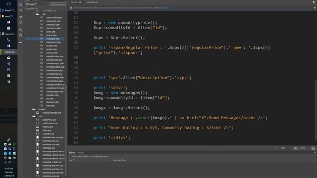Select messages.php in the Files panel
The width and height of the screenshot is (317, 178).
53,39
